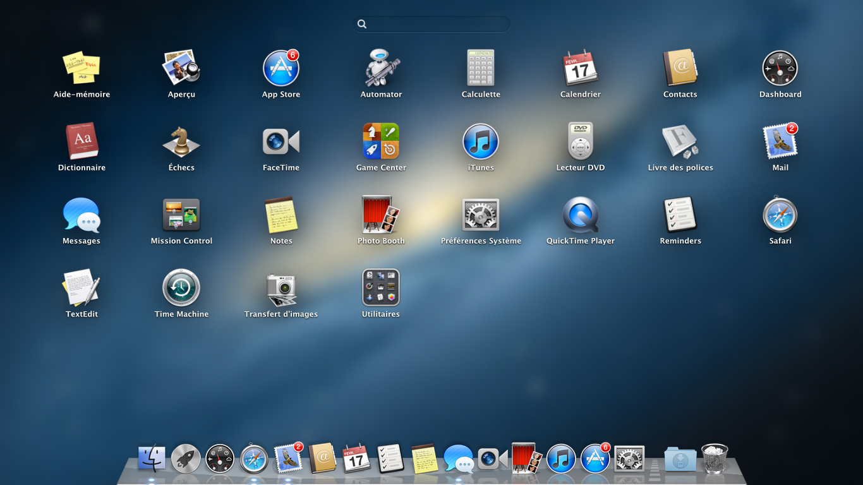Open Safari in the Launchpad grid
This screenshot has height=485, width=863.
point(780,215)
